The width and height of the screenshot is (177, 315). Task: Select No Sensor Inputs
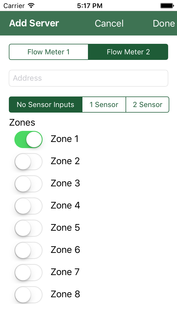(x=45, y=105)
